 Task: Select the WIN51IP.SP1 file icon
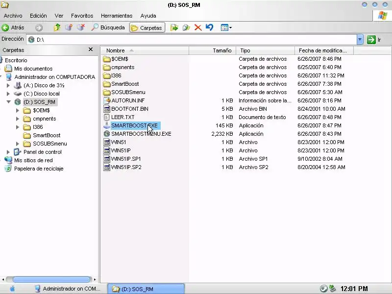[x=107, y=159]
